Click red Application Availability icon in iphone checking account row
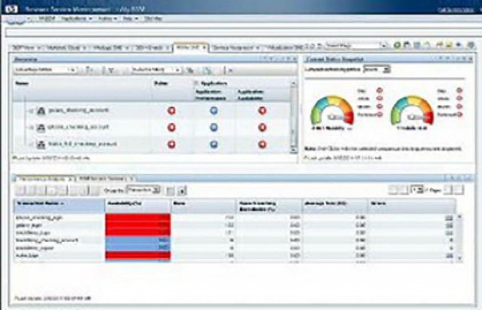Screen dimensions: 482x310 coord(262,127)
